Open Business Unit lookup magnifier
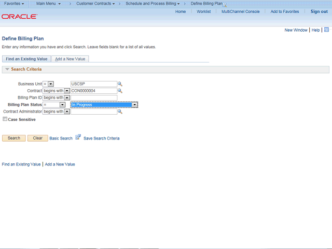The width and height of the screenshot is (332, 249). [120, 84]
